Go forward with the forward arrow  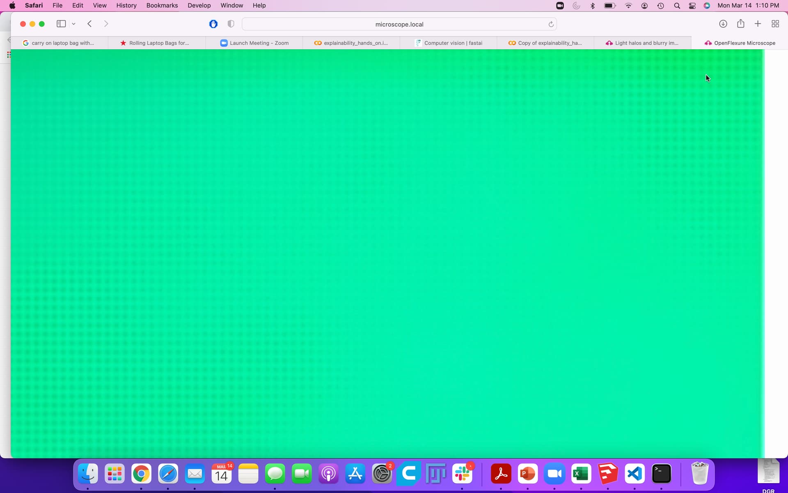click(106, 24)
